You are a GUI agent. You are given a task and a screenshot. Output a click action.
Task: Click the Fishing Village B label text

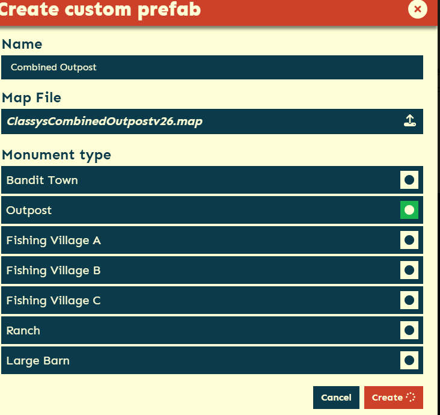click(x=53, y=271)
